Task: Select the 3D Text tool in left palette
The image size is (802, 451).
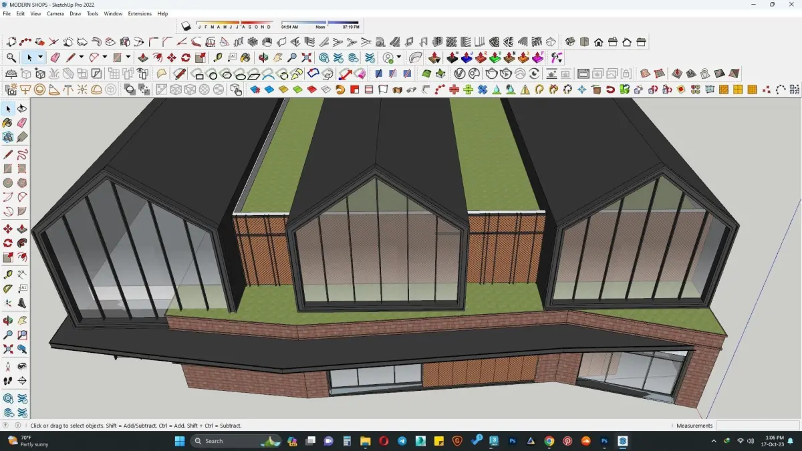Action: [x=22, y=303]
